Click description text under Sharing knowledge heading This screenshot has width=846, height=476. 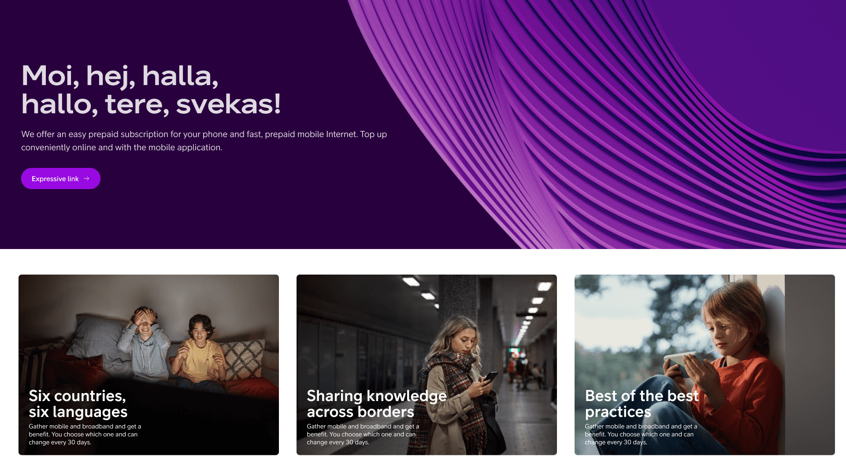point(363,434)
